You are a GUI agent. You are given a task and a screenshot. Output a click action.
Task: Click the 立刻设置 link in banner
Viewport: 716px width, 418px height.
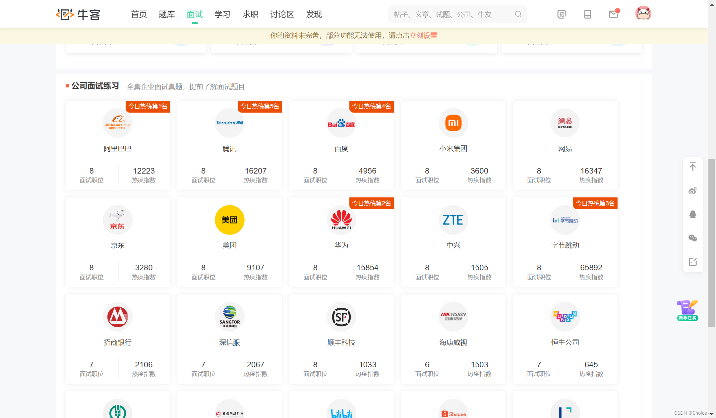(424, 35)
